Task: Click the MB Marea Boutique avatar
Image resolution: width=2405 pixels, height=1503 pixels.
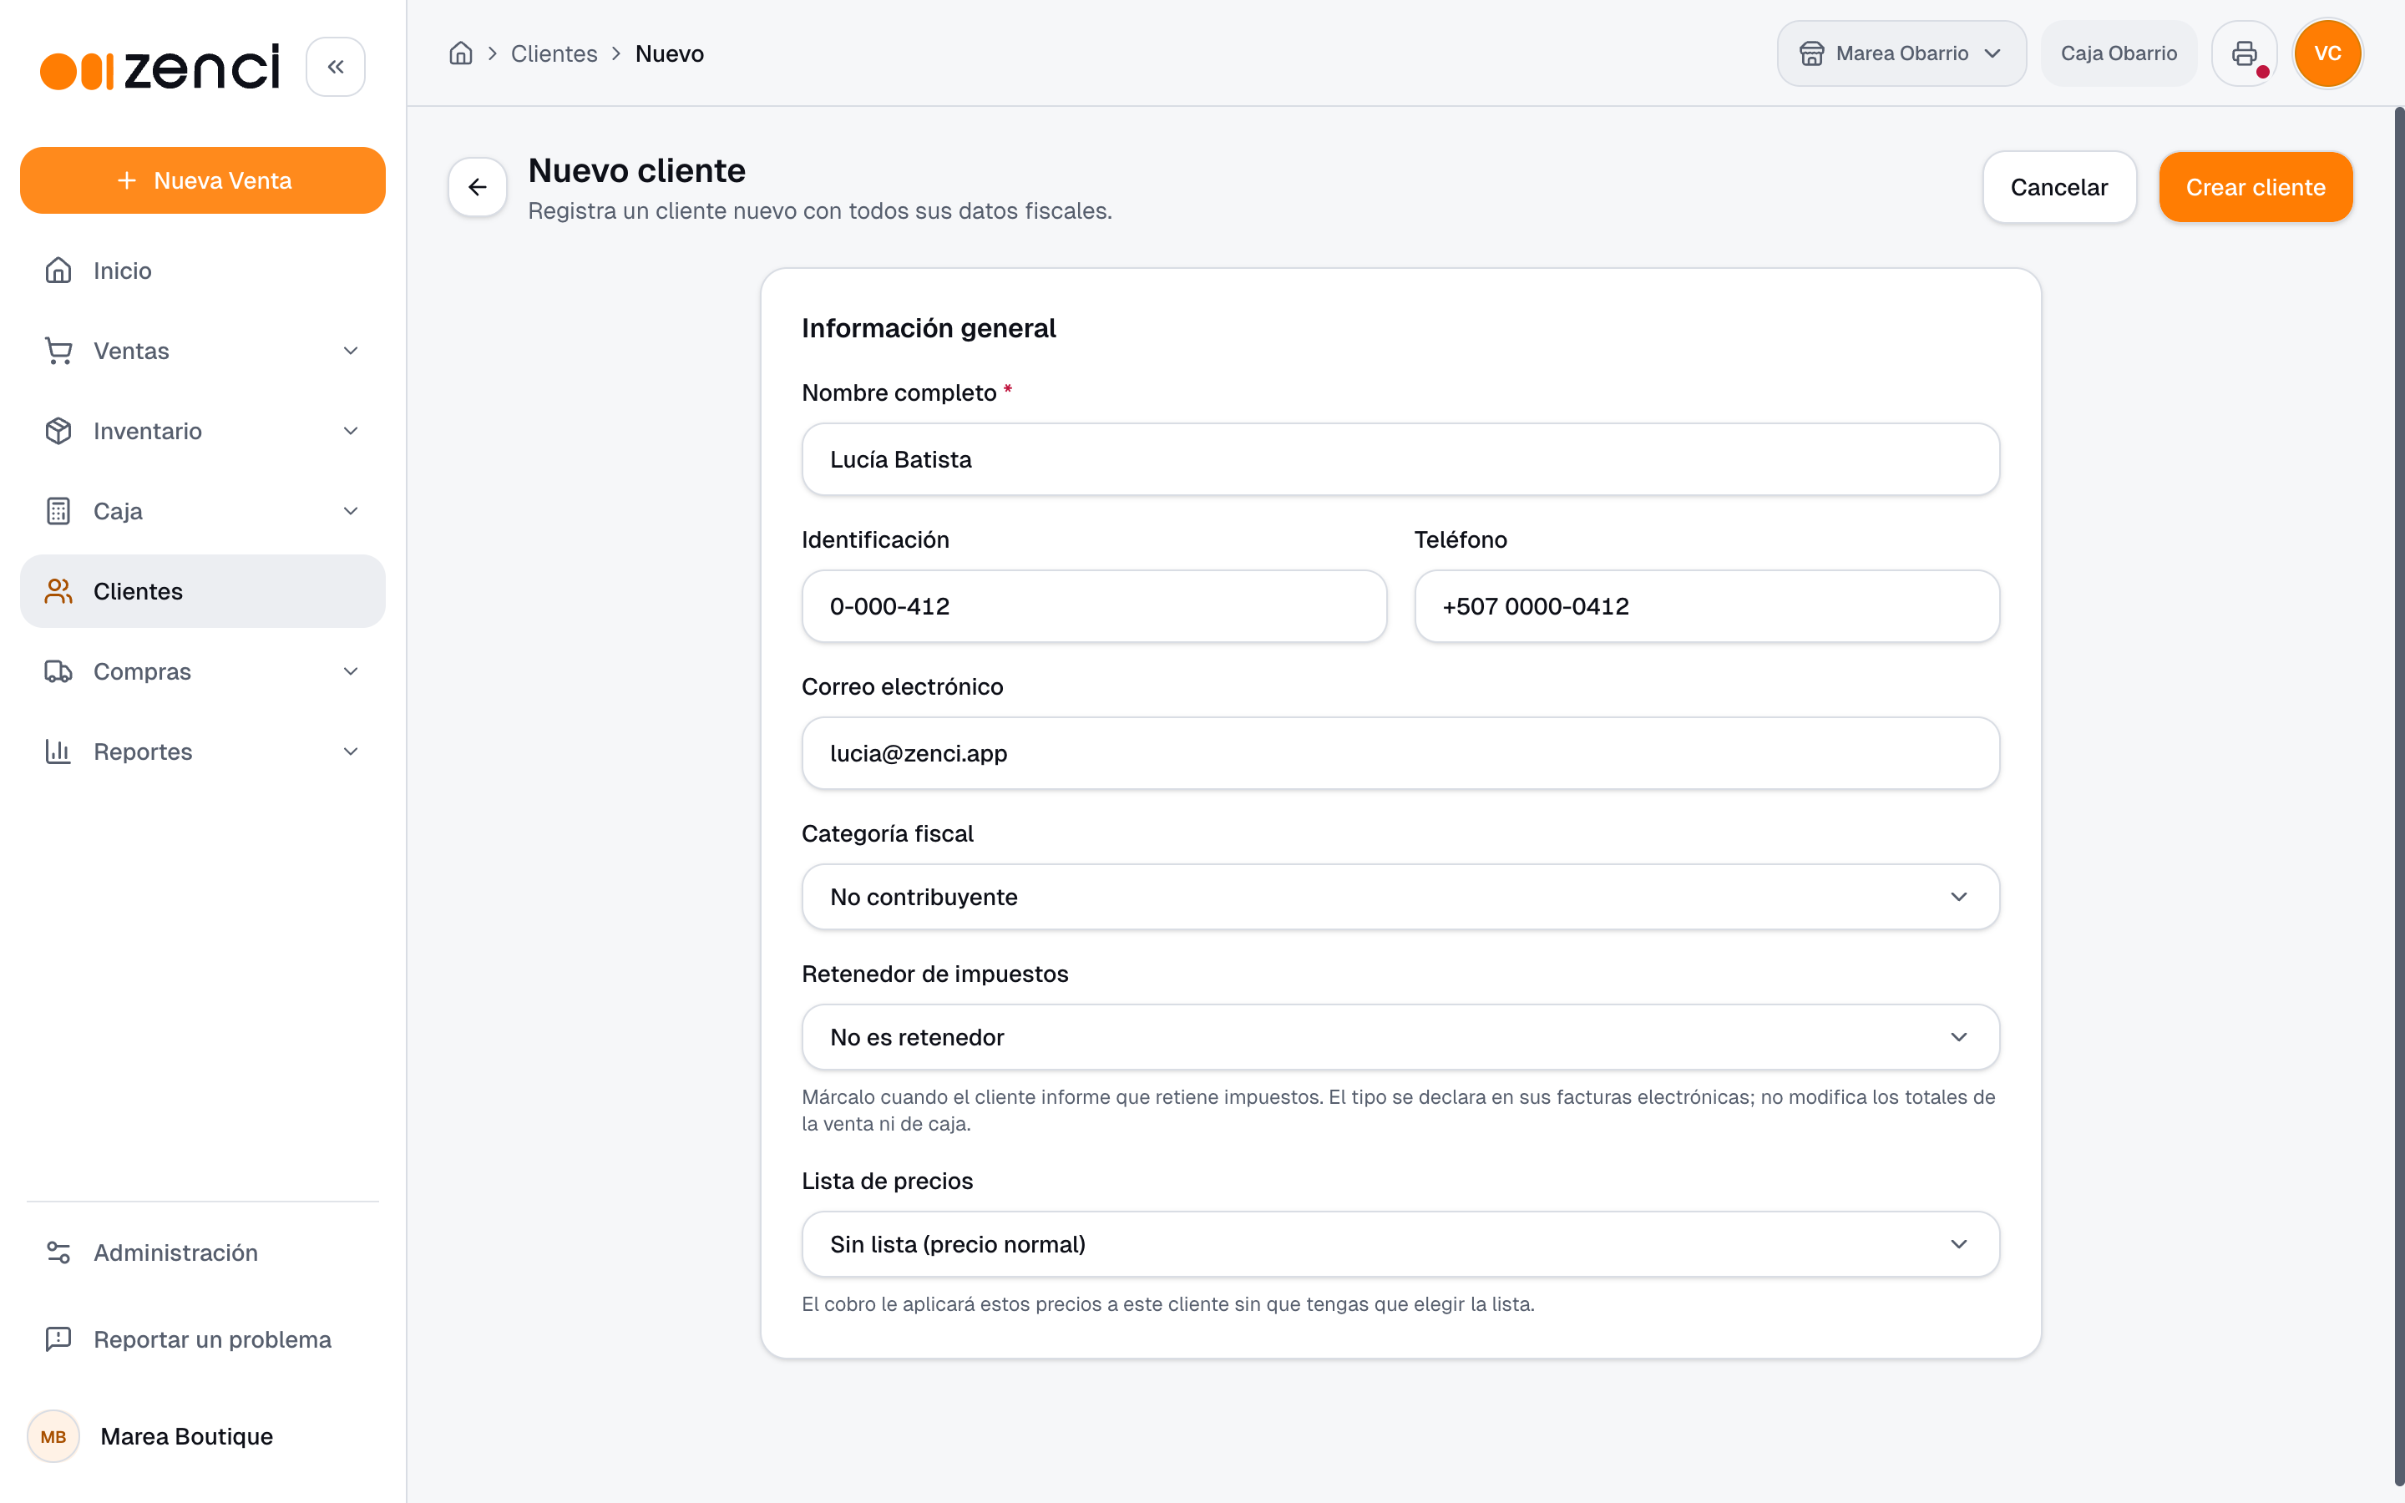Action: tap(53, 1436)
